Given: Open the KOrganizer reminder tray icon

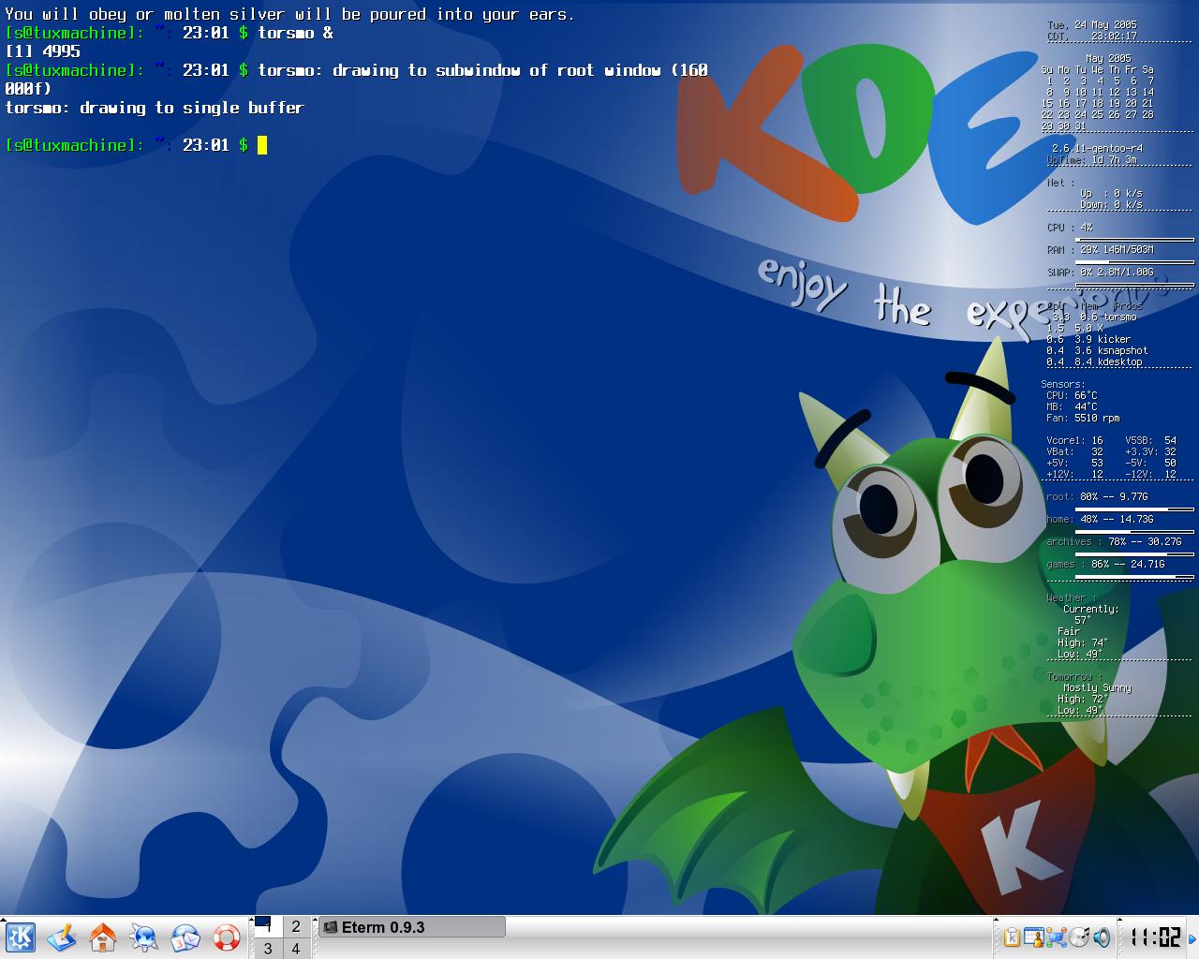Looking at the screenshot, I should (x=1034, y=937).
